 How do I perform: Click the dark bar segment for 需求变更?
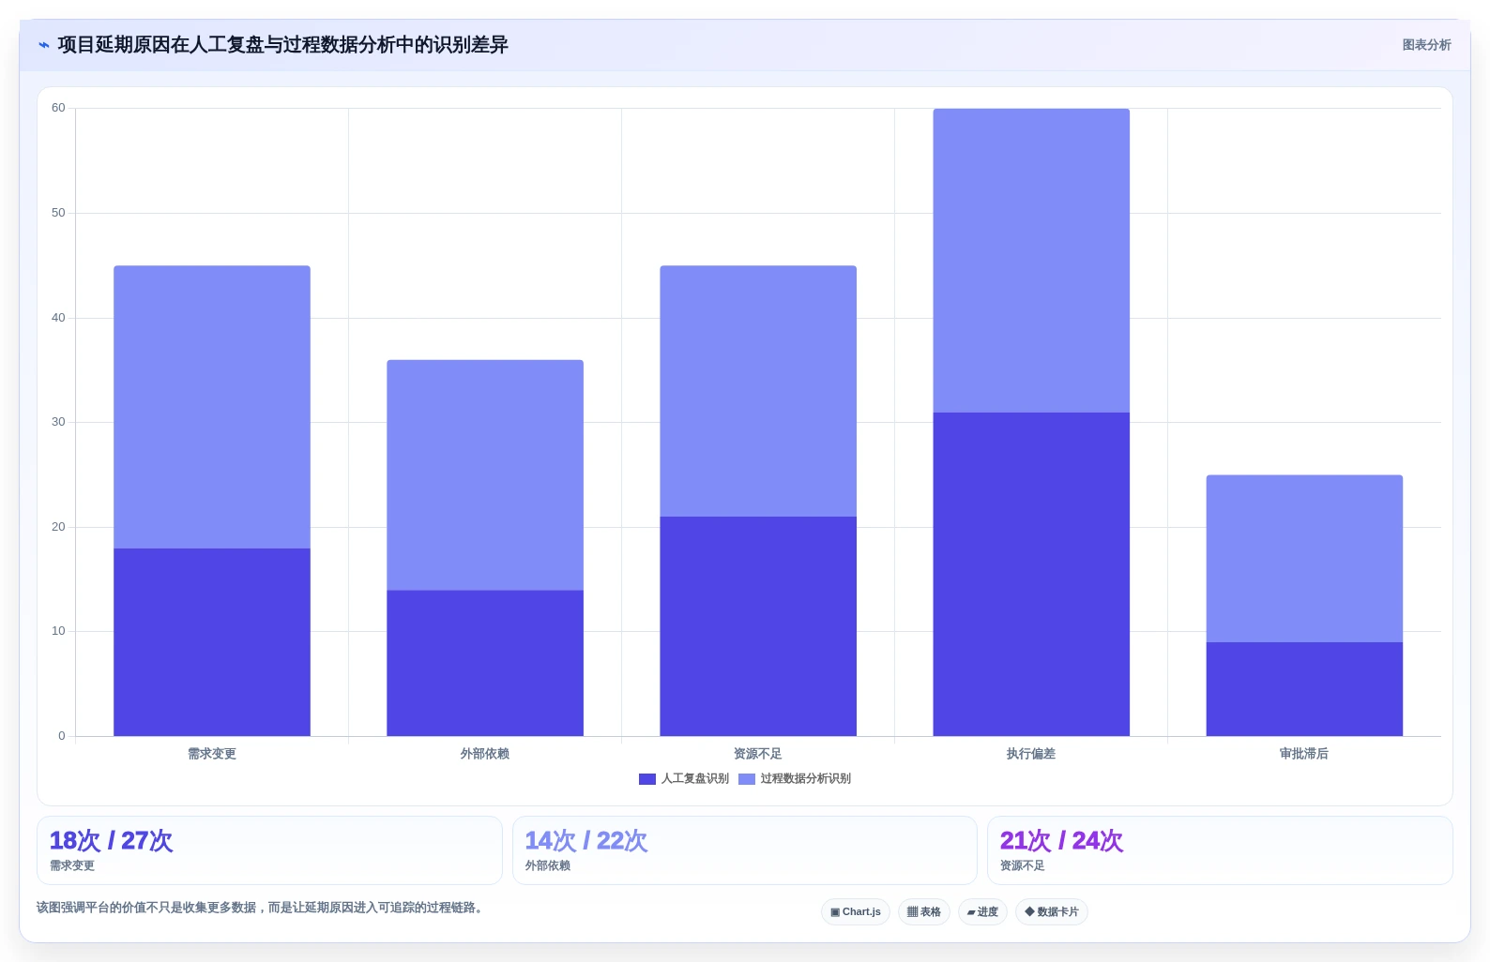pos(212,642)
